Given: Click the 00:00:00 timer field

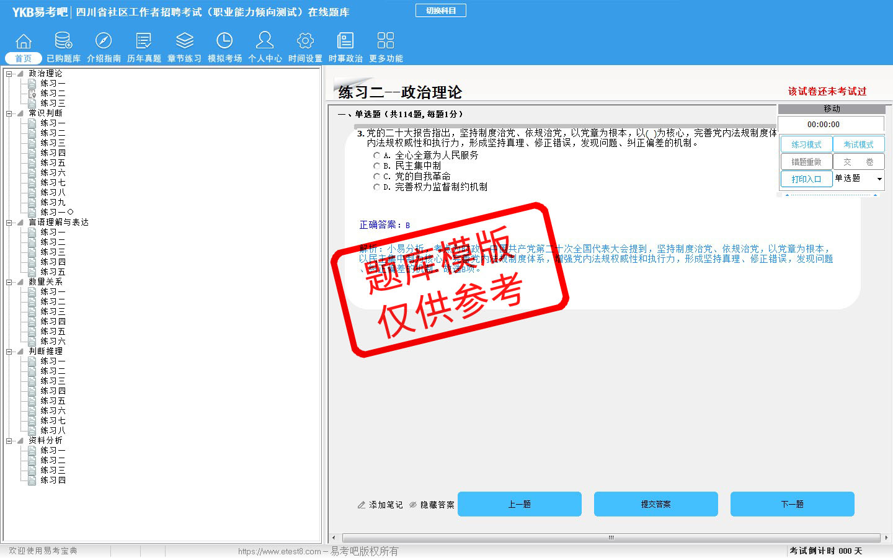Looking at the screenshot, I should [831, 125].
